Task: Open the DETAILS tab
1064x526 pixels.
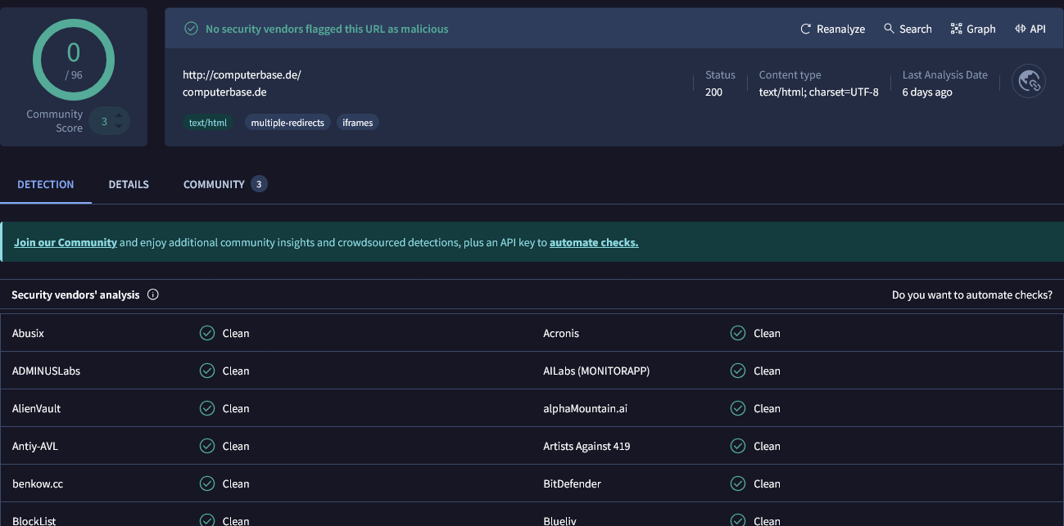Action: pos(129,184)
